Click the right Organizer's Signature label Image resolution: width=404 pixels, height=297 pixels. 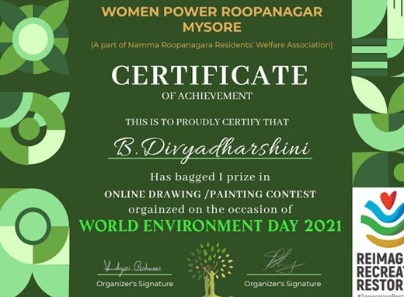283,284
